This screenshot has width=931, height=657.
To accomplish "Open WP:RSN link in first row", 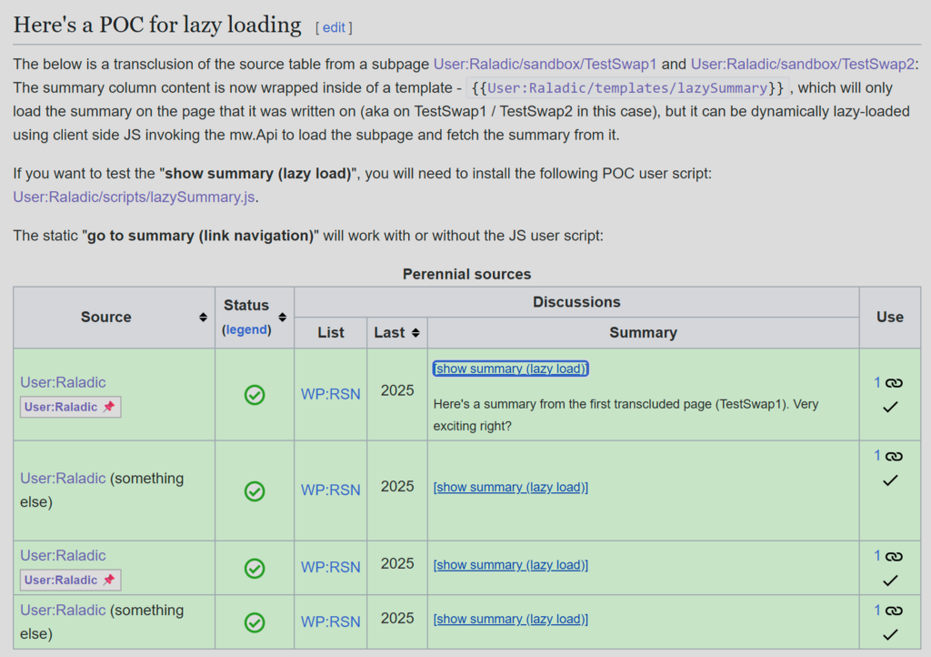I will (x=331, y=394).
